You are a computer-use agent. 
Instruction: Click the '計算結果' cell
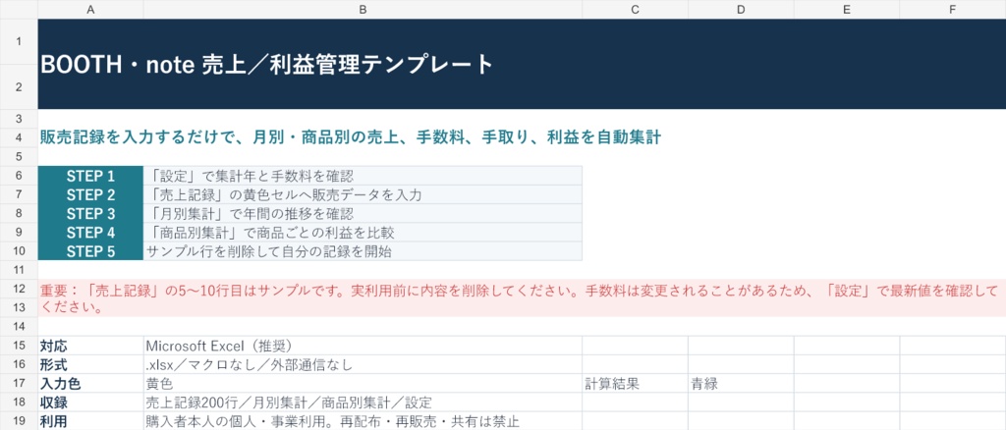tap(636, 383)
